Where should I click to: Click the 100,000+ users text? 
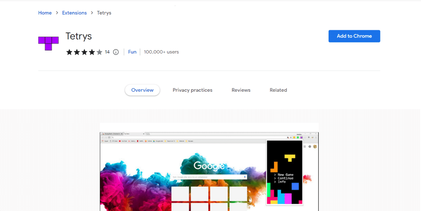tap(161, 52)
